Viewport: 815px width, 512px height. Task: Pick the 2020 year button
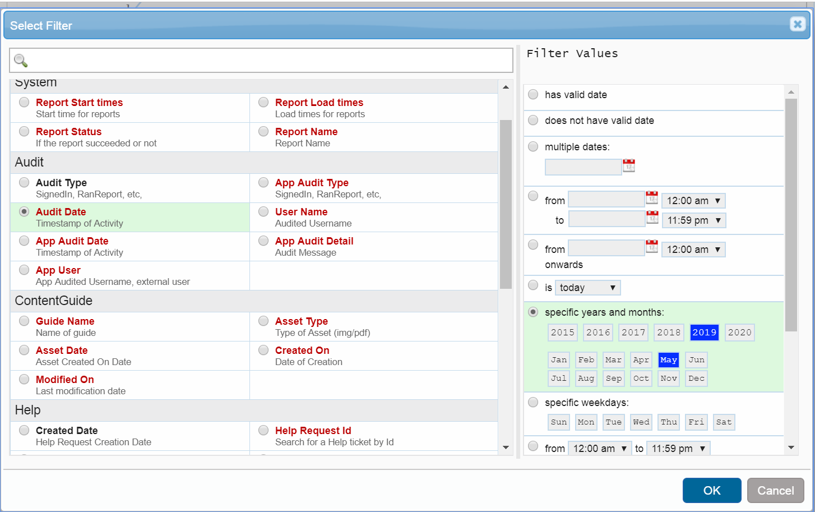(739, 333)
